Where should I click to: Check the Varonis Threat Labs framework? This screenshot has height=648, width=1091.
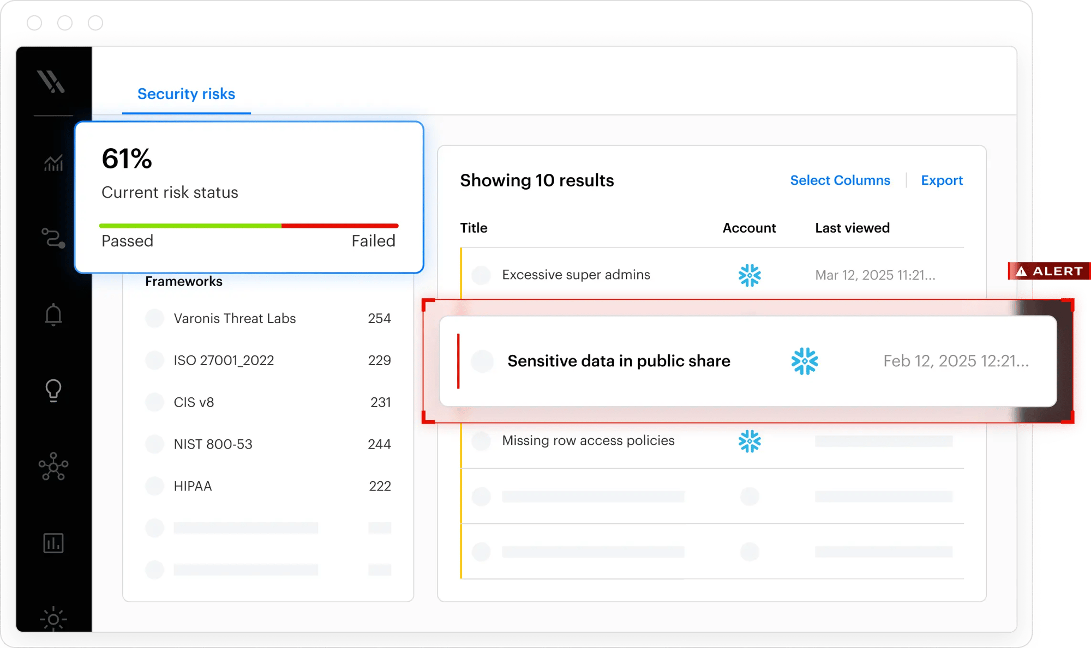154,318
